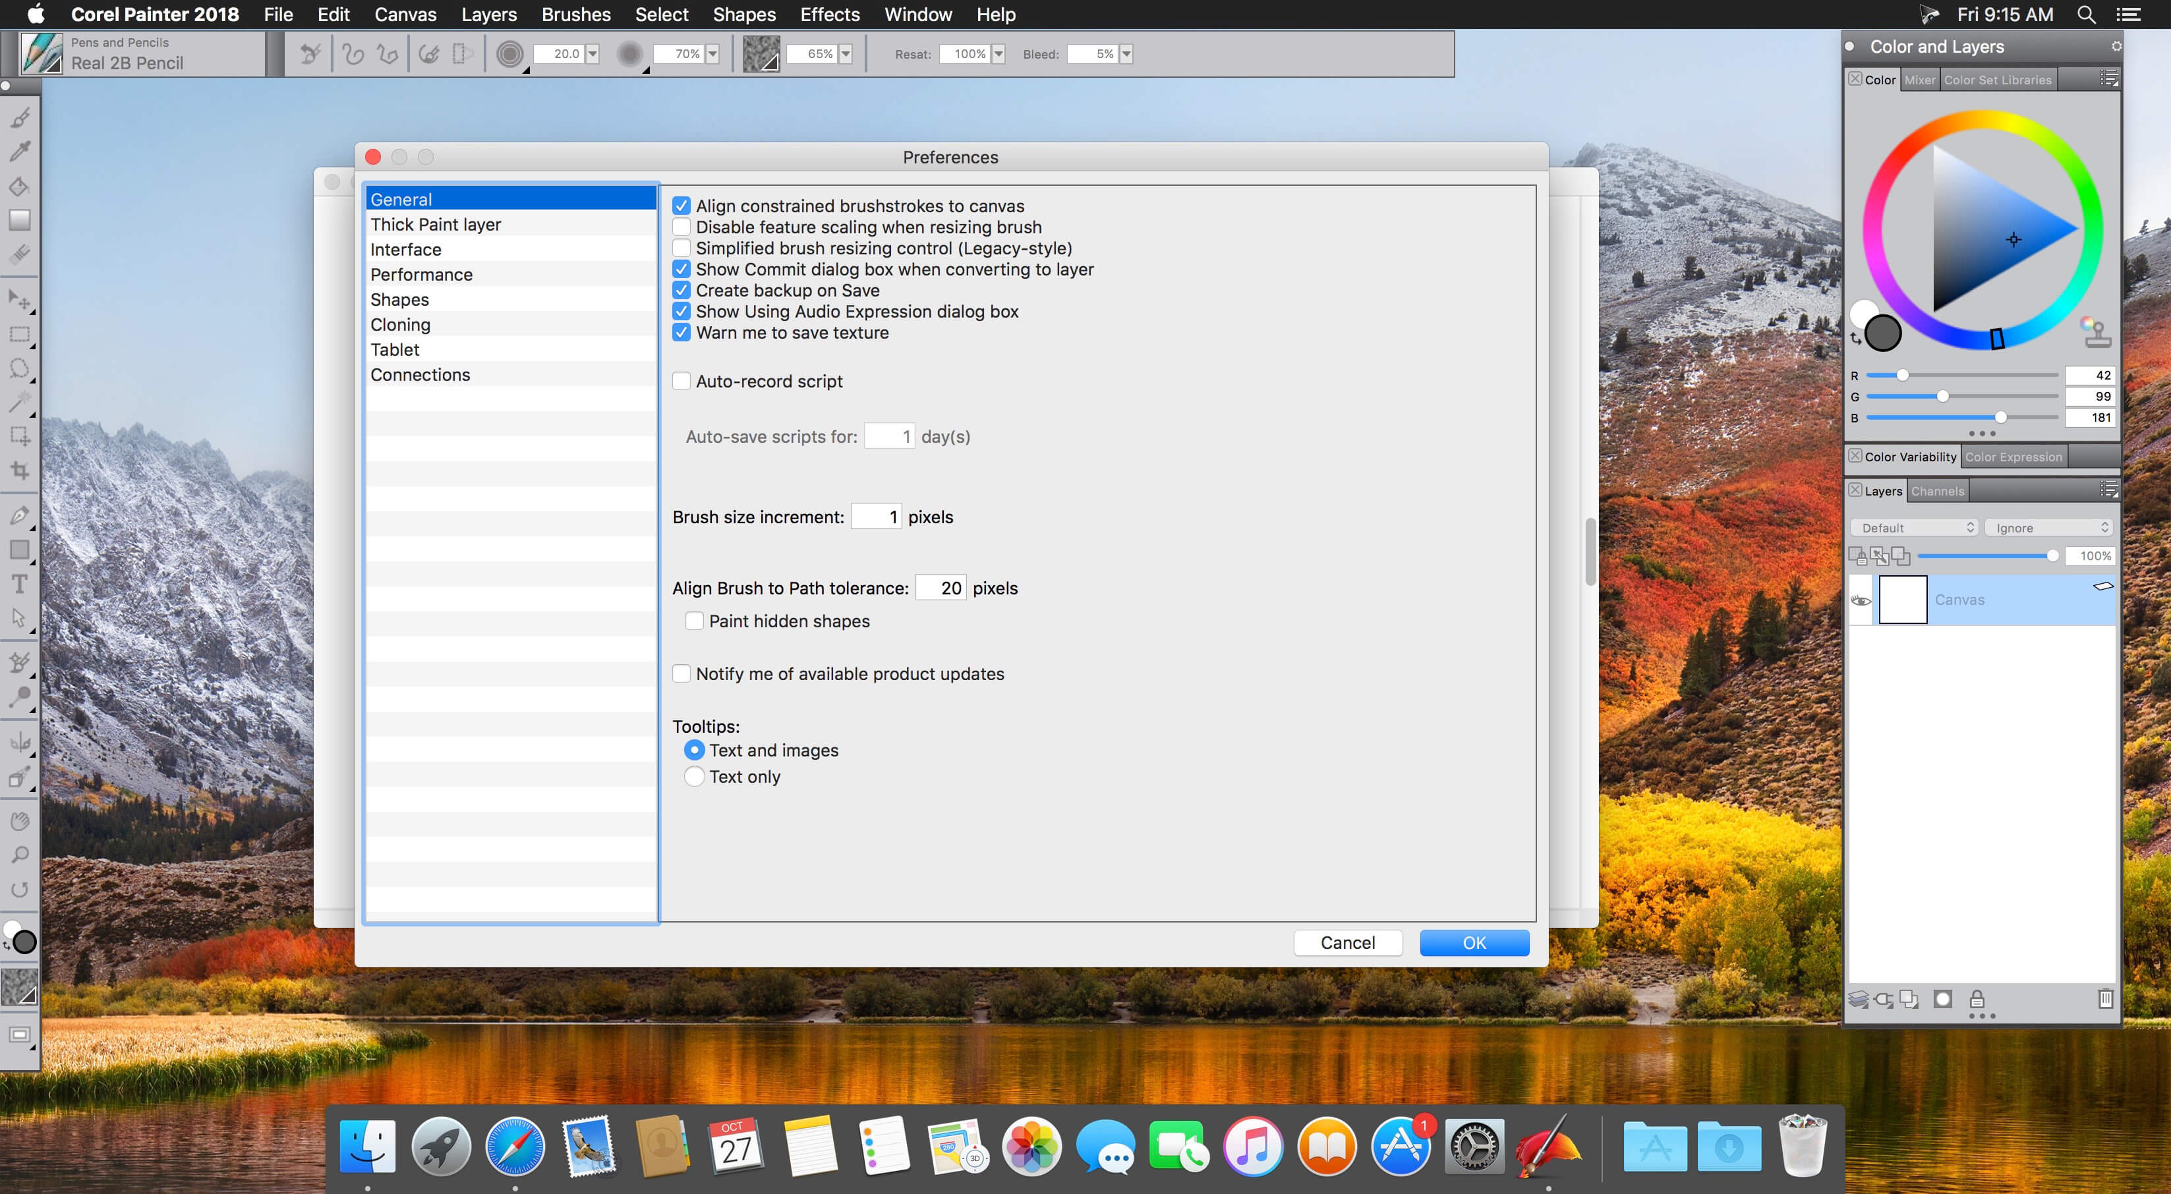Image resolution: width=2171 pixels, height=1194 pixels.
Task: Select the Lasso tool
Action: pos(19,368)
